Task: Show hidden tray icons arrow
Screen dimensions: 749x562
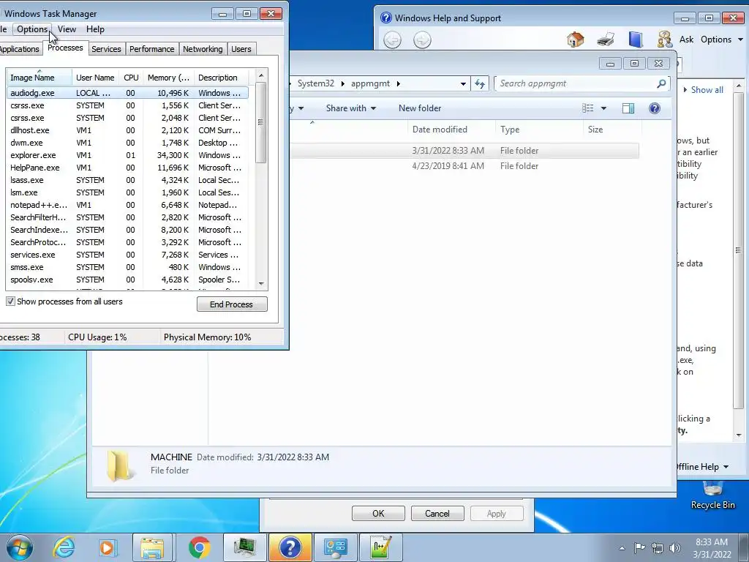Action: point(622,548)
